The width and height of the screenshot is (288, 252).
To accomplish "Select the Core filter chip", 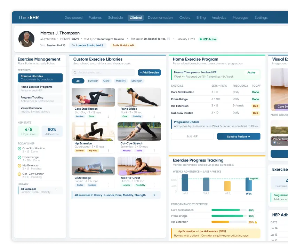I will click(x=106, y=81).
